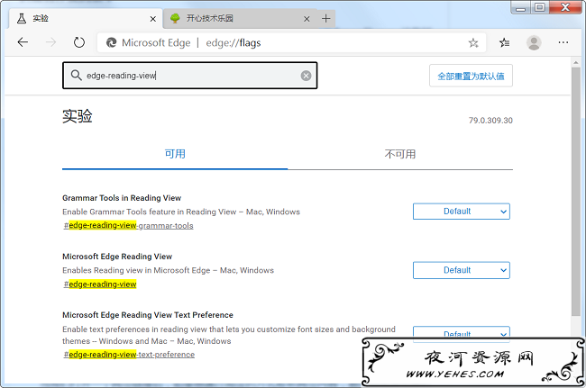The height and width of the screenshot is (388, 586).
Task: Switch to the 不可用 tab
Action: (x=400, y=154)
